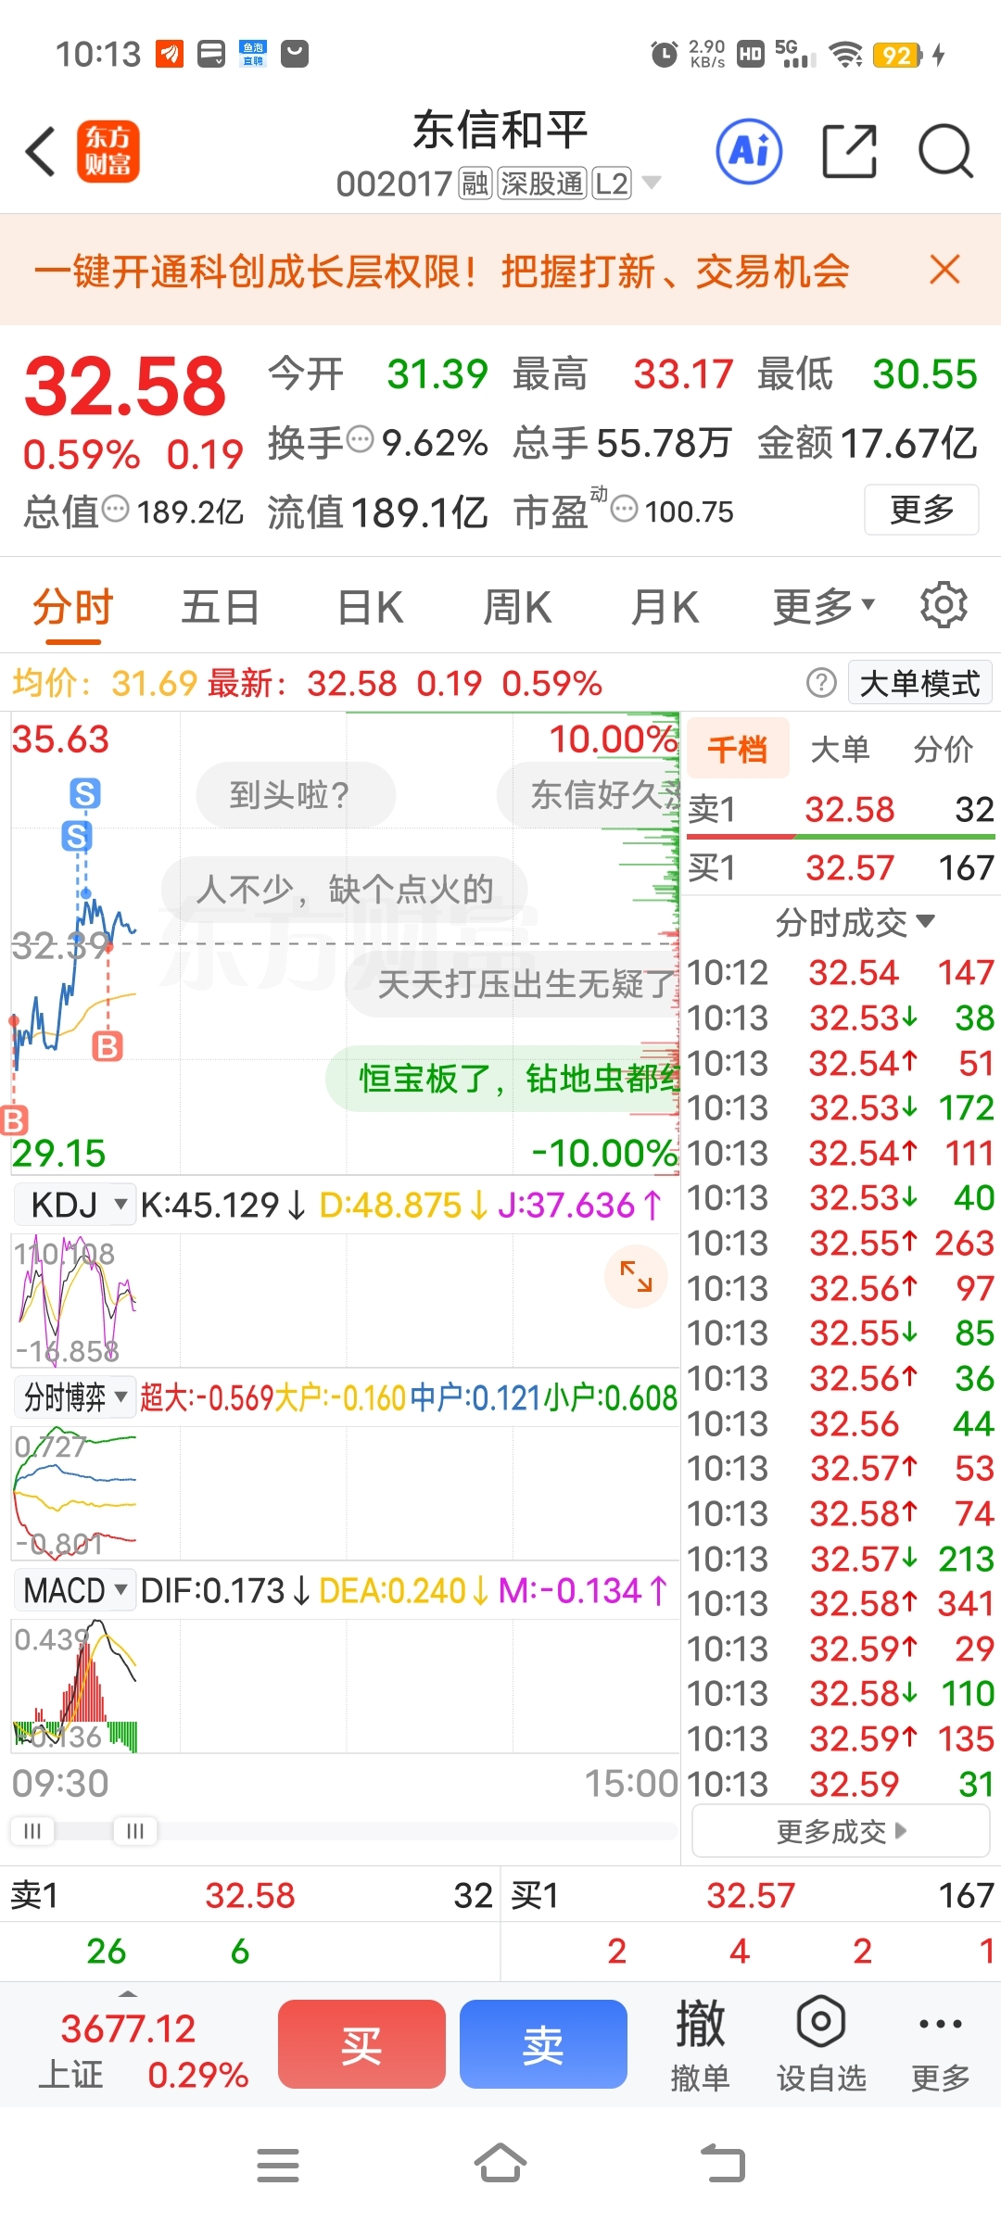Select the 千档 order book tab
The height and width of the screenshot is (2224, 1001).
coord(738,748)
